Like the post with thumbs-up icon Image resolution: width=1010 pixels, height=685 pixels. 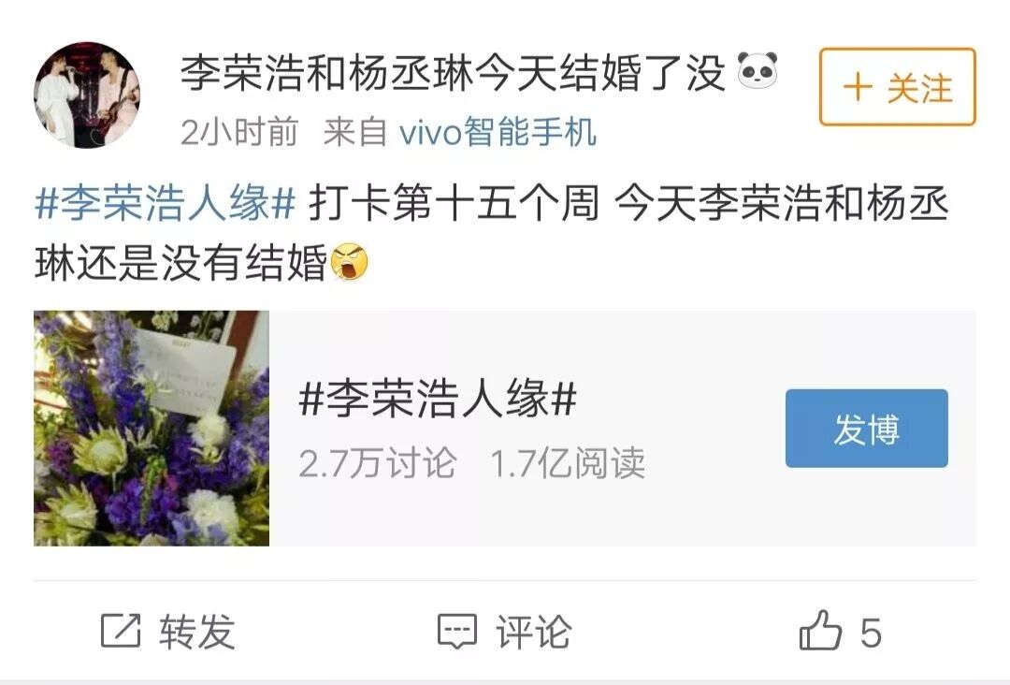(820, 630)
